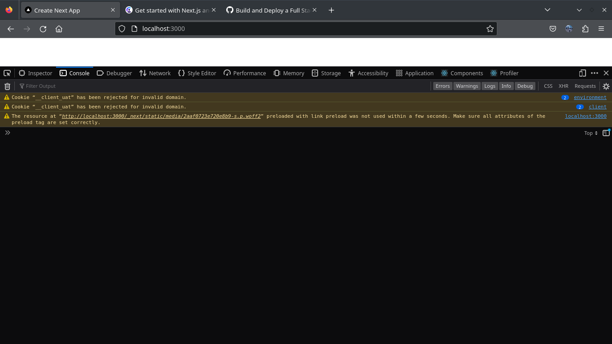
Task: Open DevTools settings gear
Action: point(606,86)
